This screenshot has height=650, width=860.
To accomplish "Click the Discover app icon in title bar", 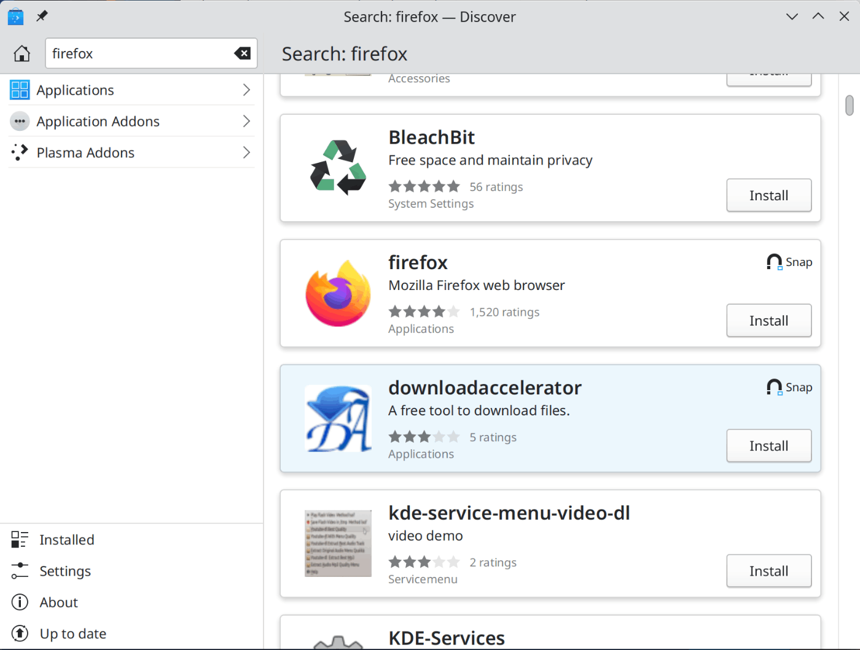I will 15,17.
